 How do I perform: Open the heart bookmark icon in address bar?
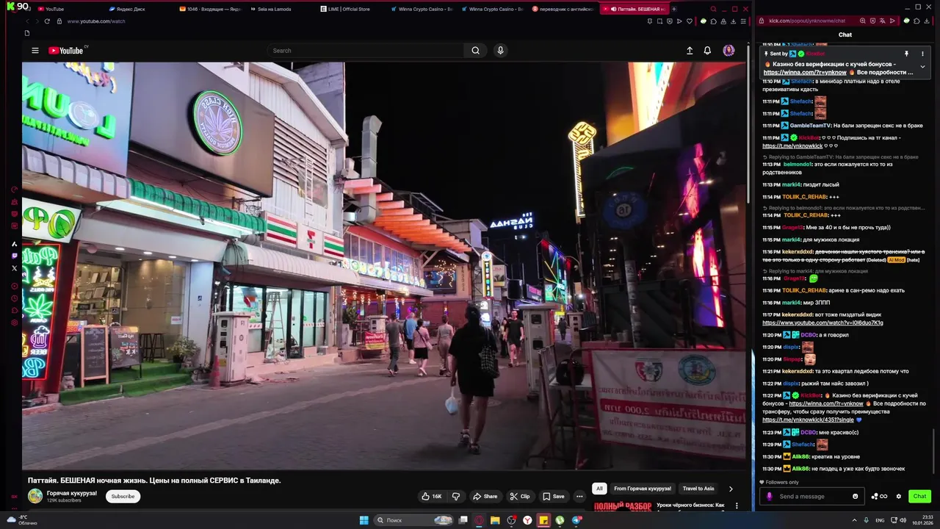[x=689, y=21]
